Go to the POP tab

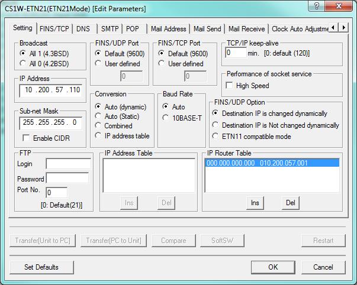133,29
